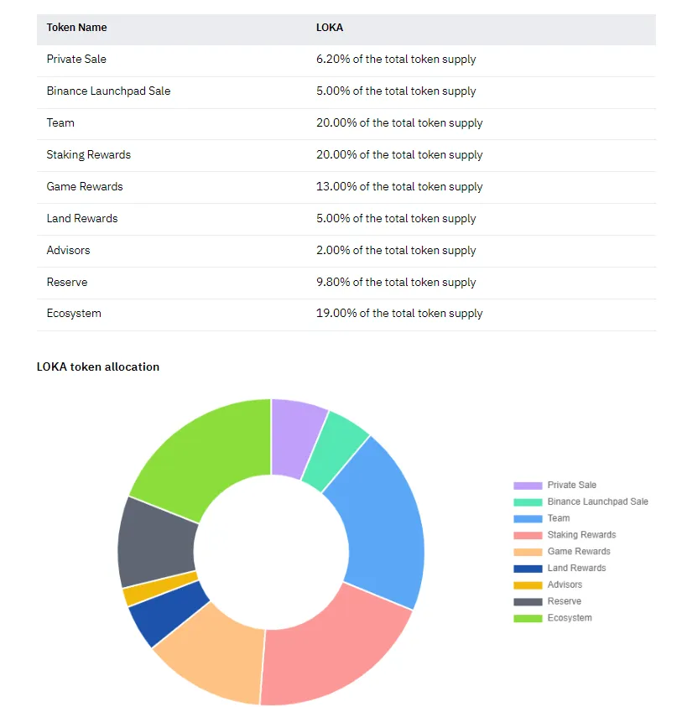682x707 pixels.
Task: Toggle Ecosystem legend label
Action: coord(570,618)
